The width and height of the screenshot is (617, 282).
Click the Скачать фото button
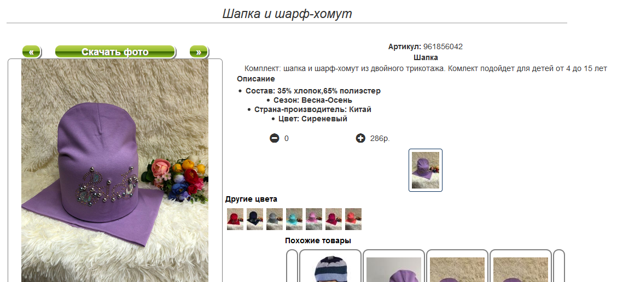point(115,51)
